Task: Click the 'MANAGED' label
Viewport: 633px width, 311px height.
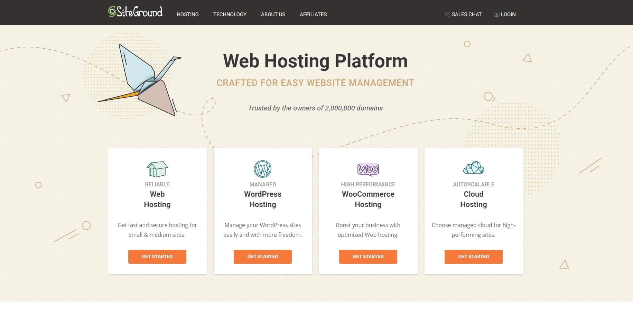Action: [x=263, y=184]
